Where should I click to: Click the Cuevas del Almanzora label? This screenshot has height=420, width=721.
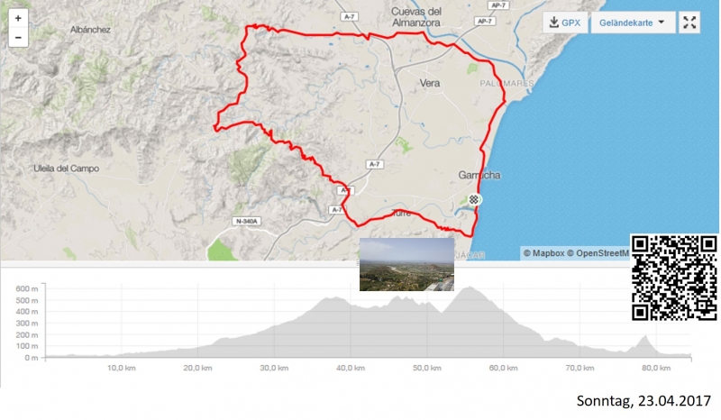click(x=416, y=17)
